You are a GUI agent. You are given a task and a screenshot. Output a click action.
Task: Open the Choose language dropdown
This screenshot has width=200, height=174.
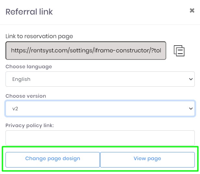[100, 79]
